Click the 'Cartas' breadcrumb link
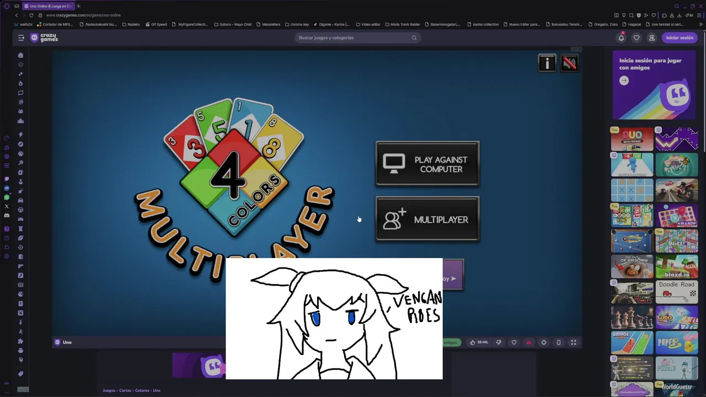This screenshot has height=397, width=706. point(125,390)
